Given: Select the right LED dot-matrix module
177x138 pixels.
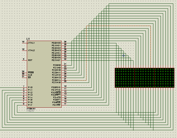Looking at the screenshot, I should pos(164,78).
